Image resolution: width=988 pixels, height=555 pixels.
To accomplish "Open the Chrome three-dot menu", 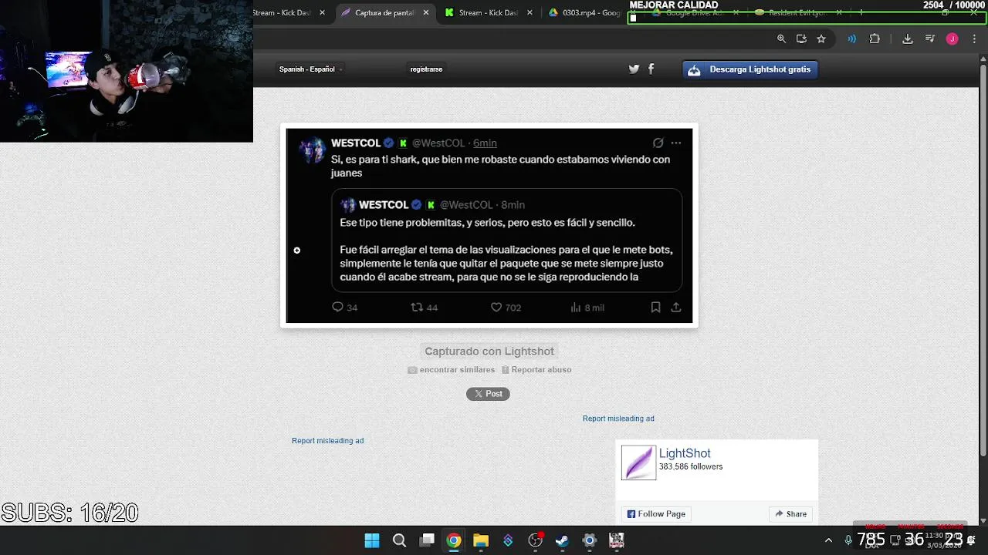I will pos(973,39).
